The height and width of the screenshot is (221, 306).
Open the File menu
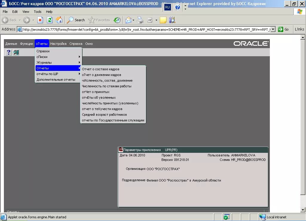5,12
